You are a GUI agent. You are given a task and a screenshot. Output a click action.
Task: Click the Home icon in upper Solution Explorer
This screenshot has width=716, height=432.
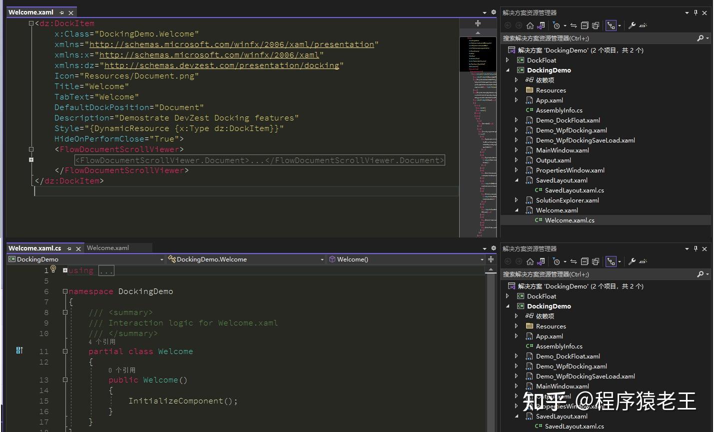[530, 25]
